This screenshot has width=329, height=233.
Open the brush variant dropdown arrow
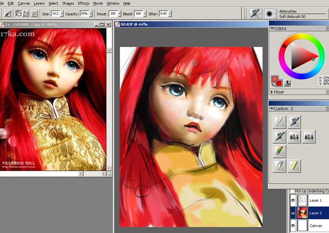276,14
